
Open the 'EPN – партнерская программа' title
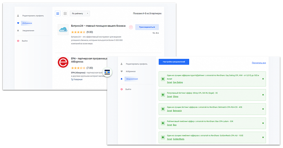[x=89, y=60]
